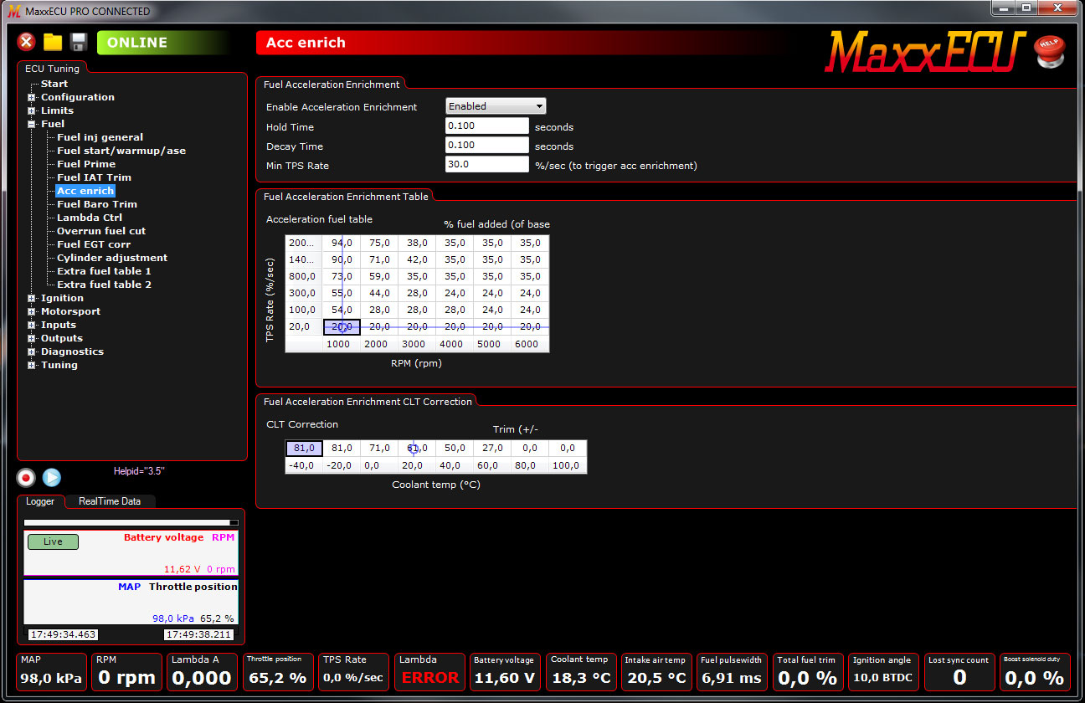Open Lambda Ctrl page
1085x703 pixels.
coord(90,218)
